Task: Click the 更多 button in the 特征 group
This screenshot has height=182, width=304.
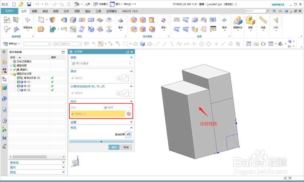Action: 121,23
